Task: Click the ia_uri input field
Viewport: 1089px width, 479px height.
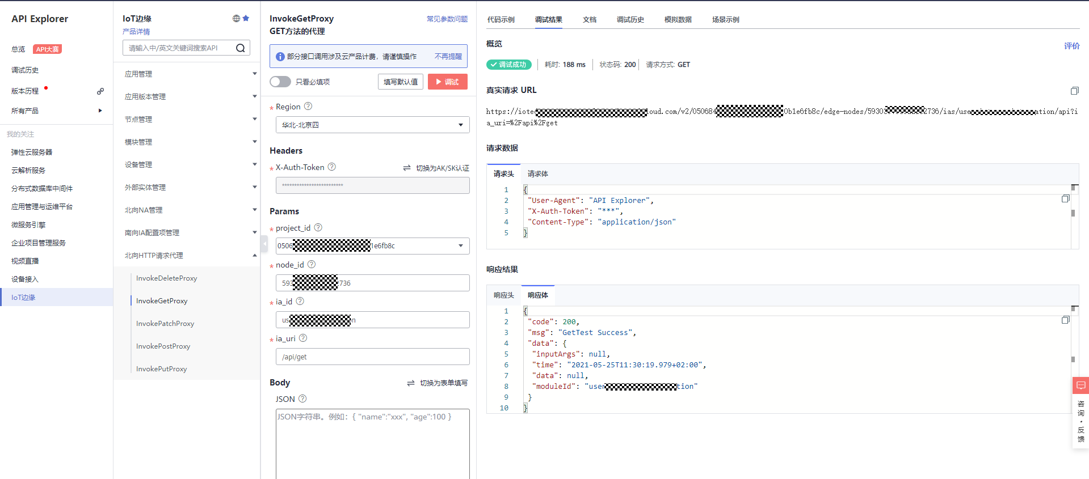Action: [x=373, y=357]
